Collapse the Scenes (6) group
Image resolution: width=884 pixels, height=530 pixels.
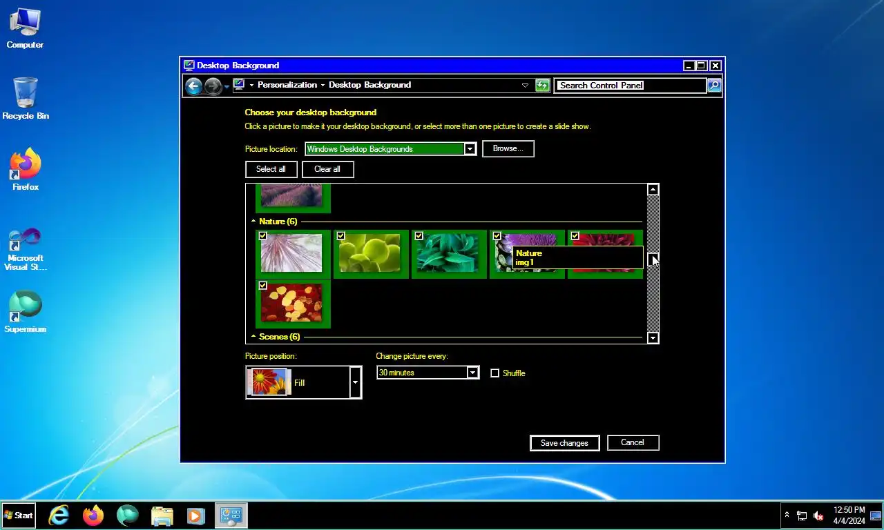[x=253, y=337]
